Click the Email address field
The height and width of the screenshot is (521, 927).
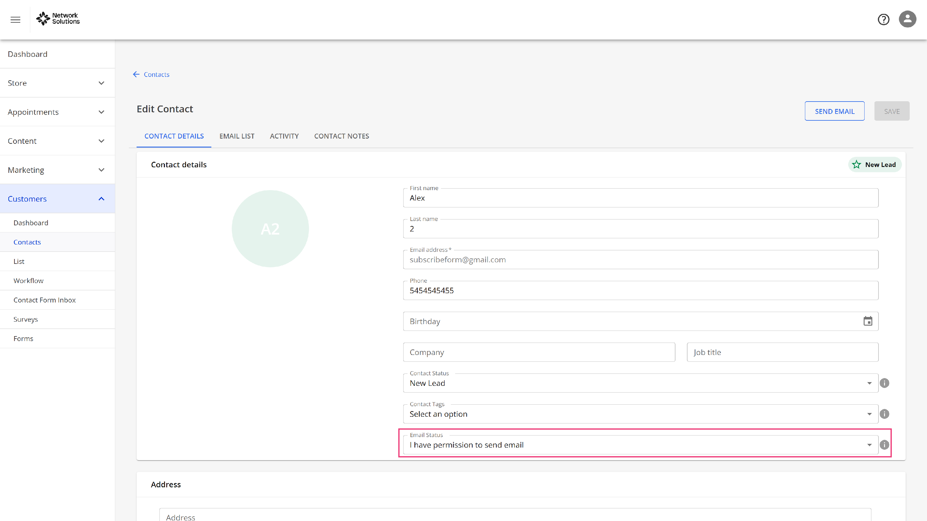[x=641, y=260]
